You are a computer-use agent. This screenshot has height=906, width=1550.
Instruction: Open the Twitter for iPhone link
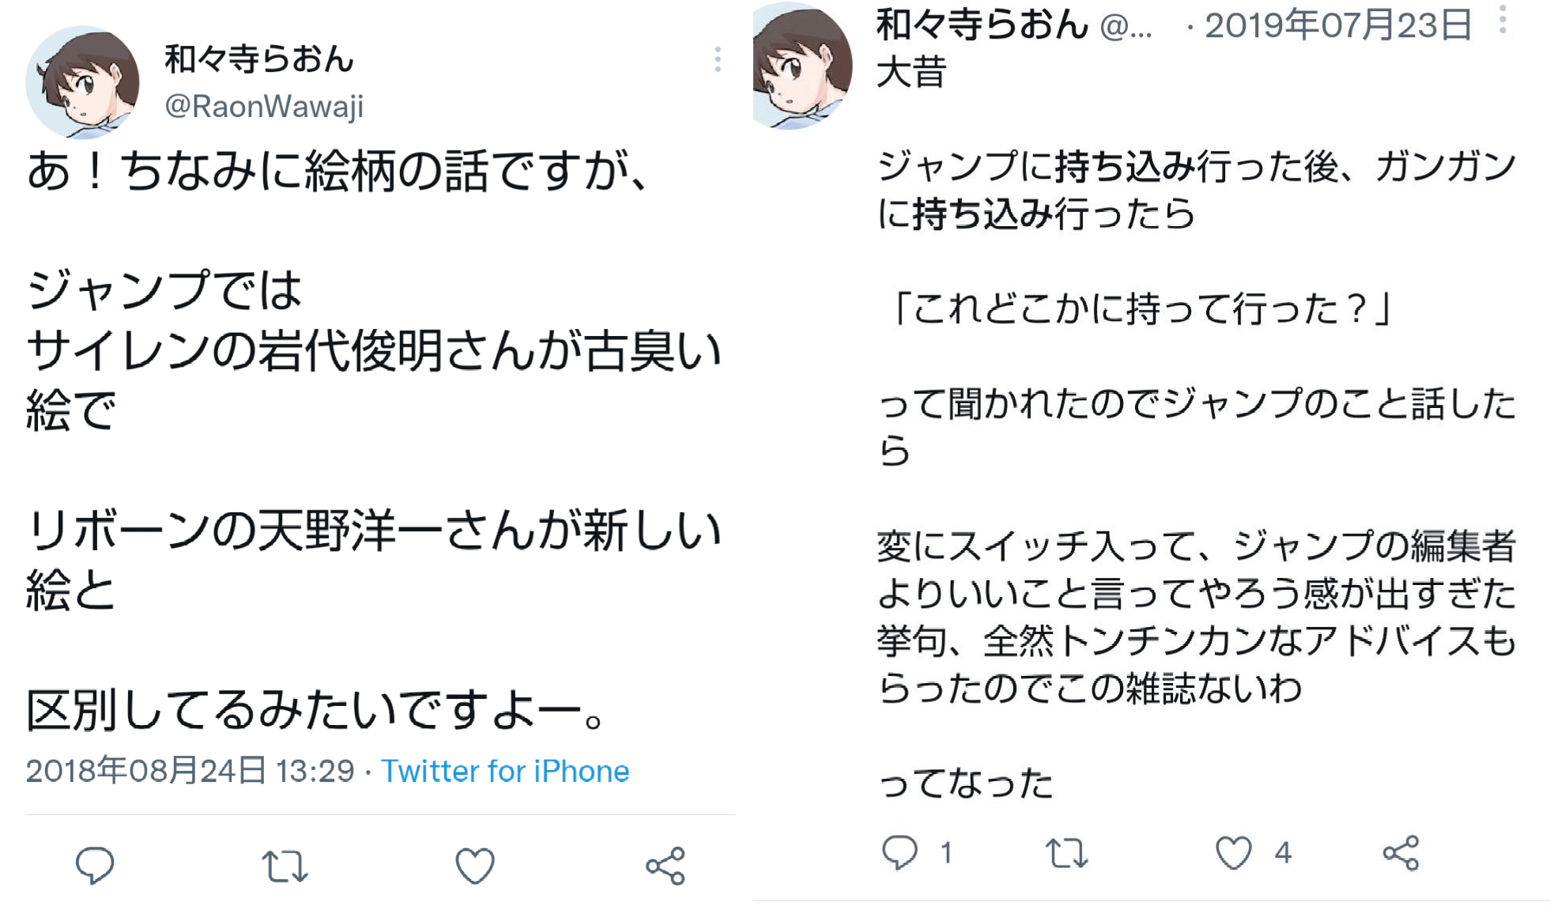tap(505, 771)
